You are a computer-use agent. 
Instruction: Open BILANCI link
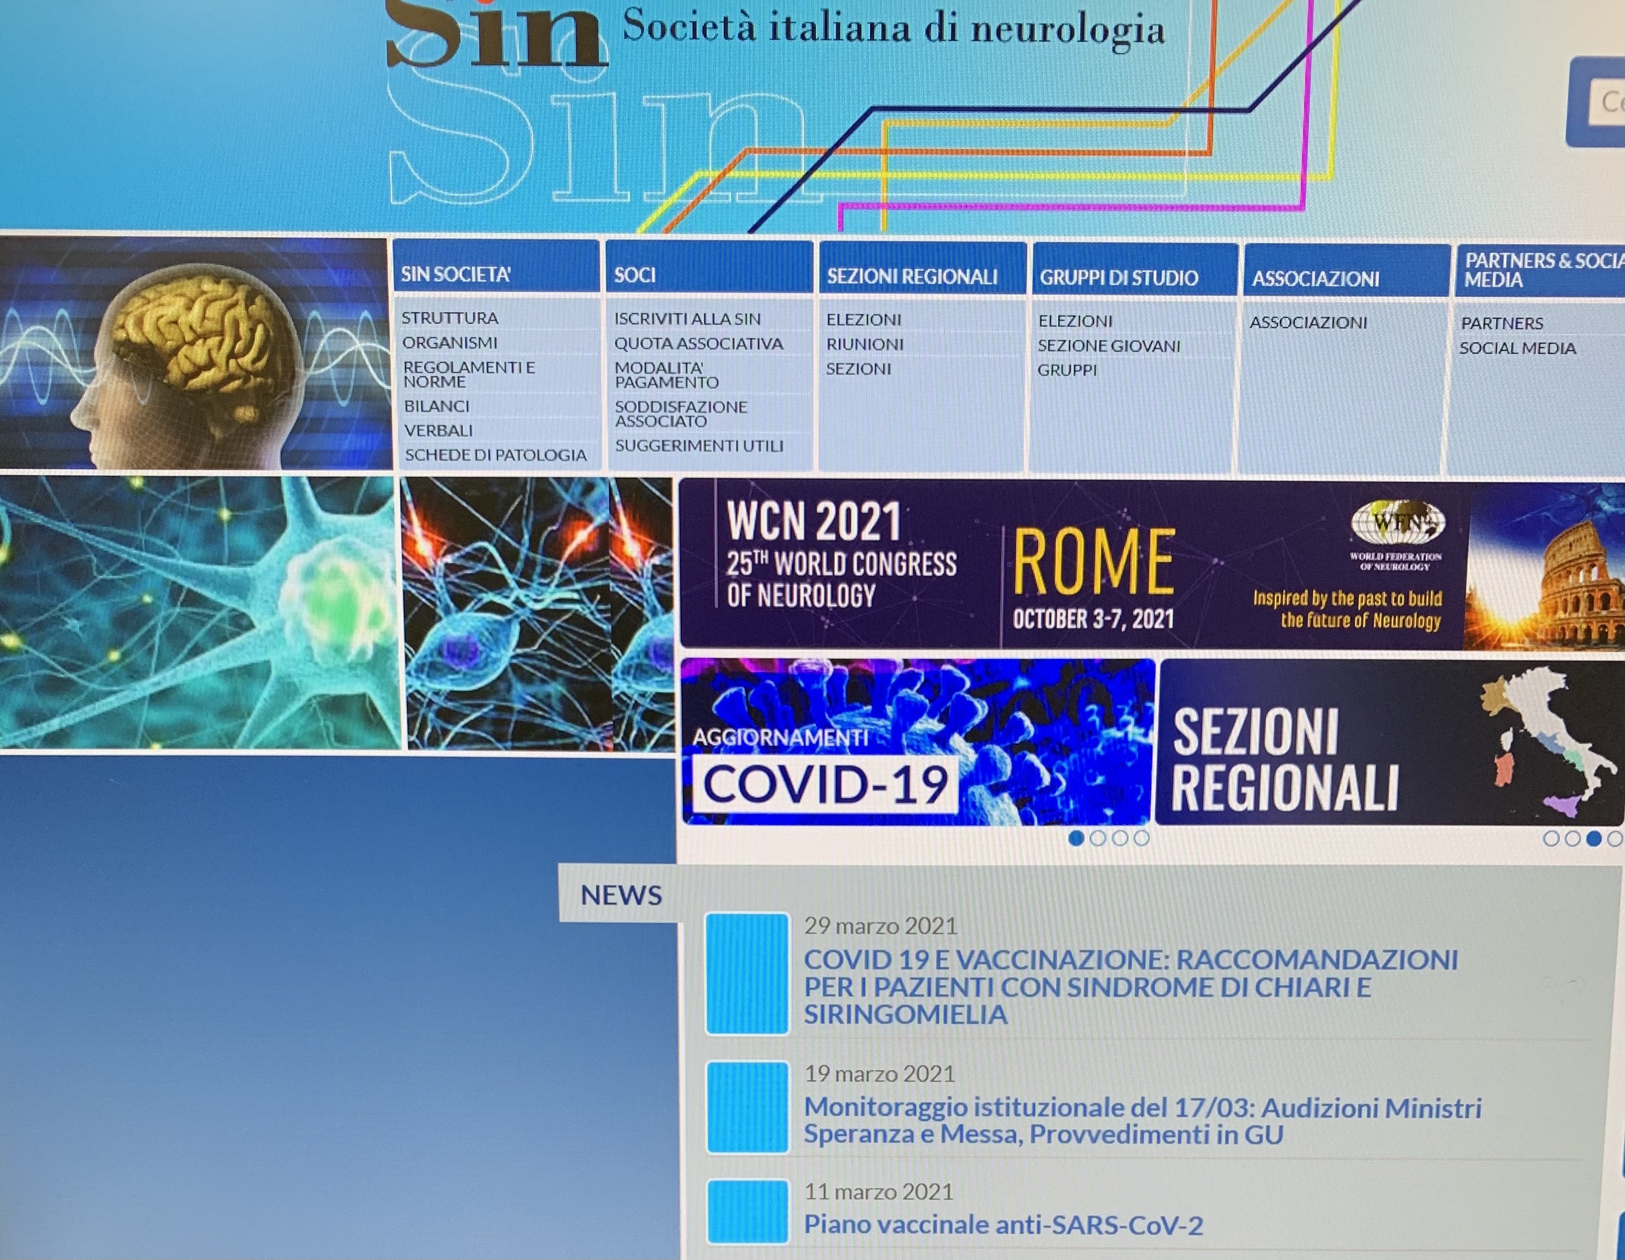437,406
